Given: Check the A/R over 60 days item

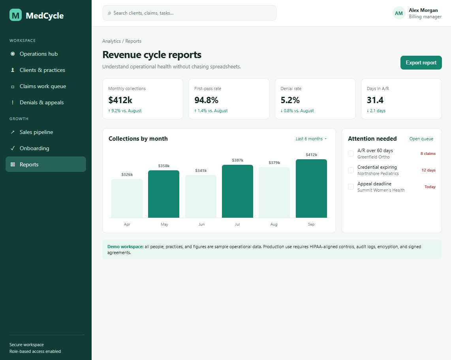Looking at the screenshot, I should pyautogui.click(x=351, y=153).
